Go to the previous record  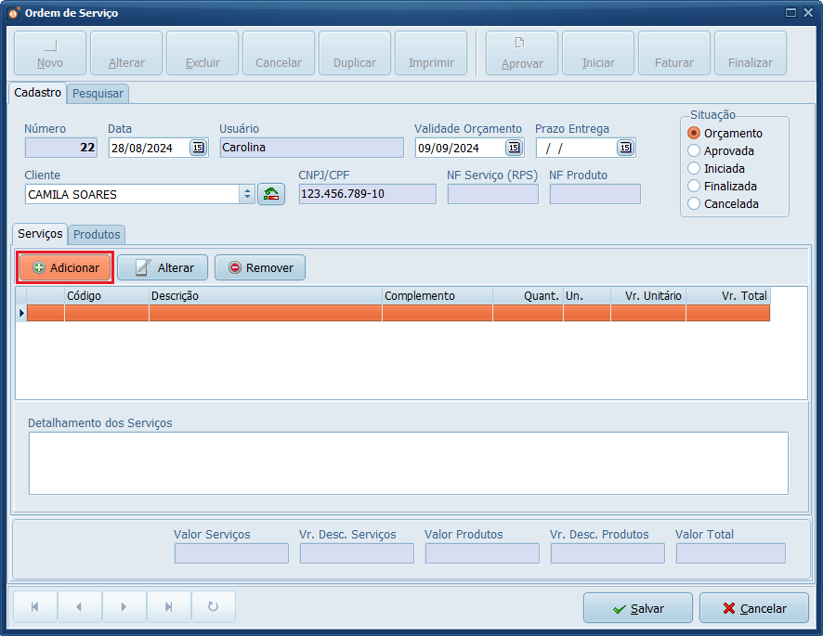tap(79, 607)
